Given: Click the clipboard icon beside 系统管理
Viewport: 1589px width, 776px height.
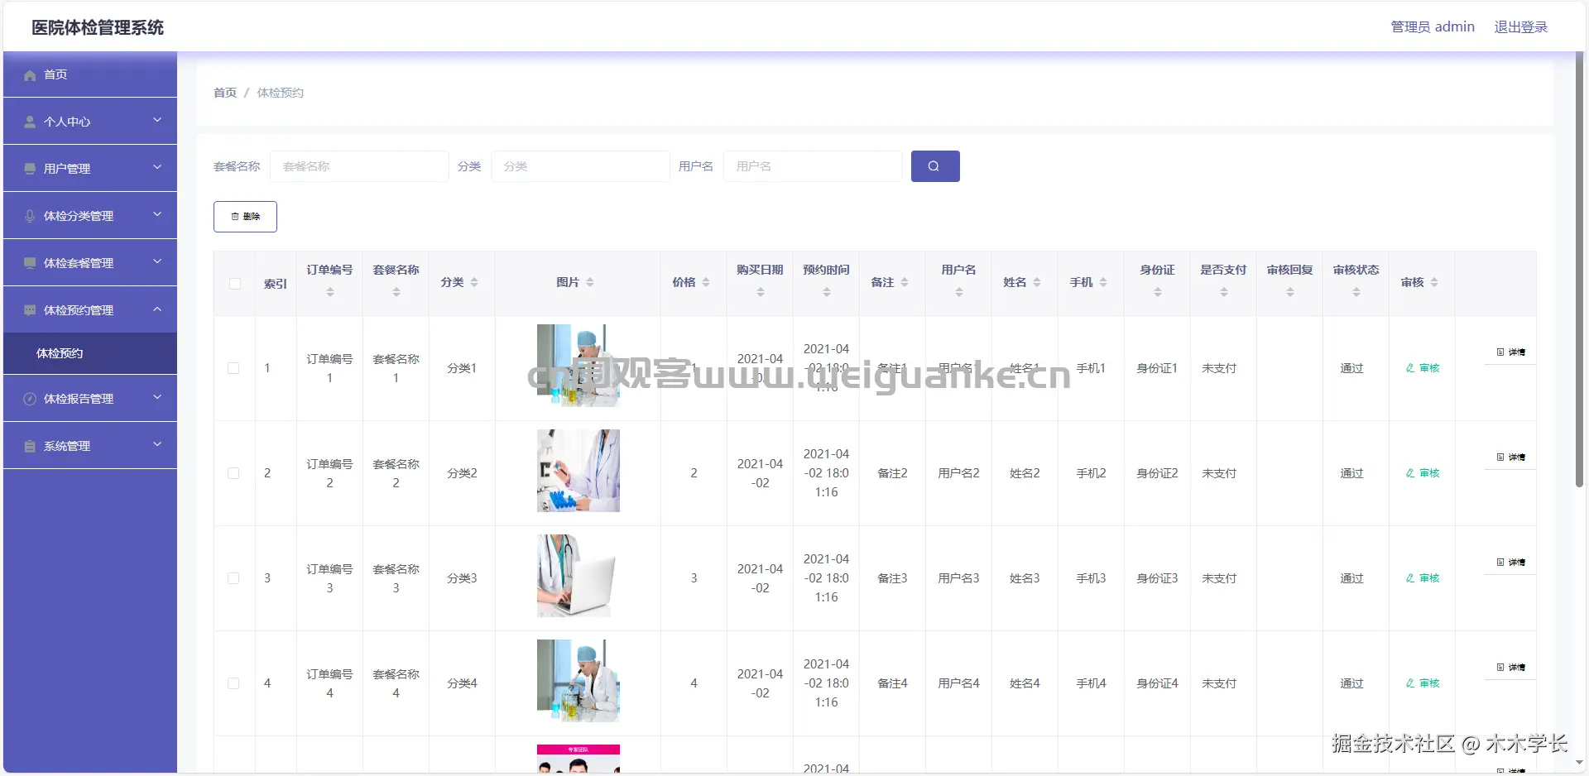Looking at the screenshot, I should (x=30, y=446).
